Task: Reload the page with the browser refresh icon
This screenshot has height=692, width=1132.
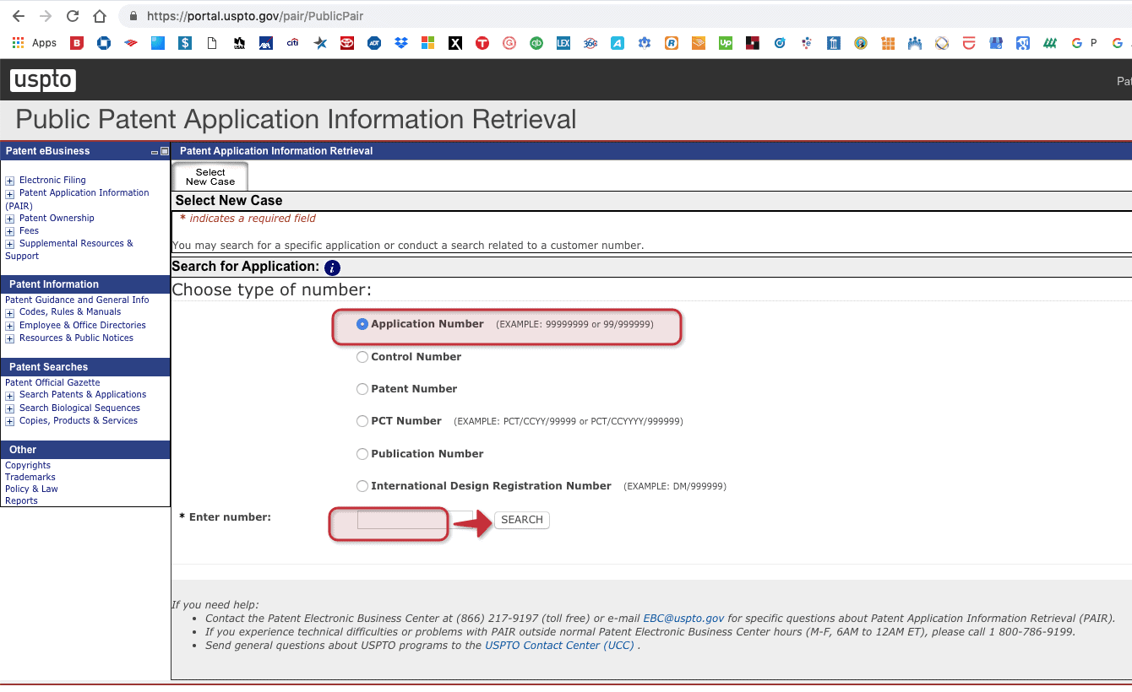Action: [x=73, y=16]
